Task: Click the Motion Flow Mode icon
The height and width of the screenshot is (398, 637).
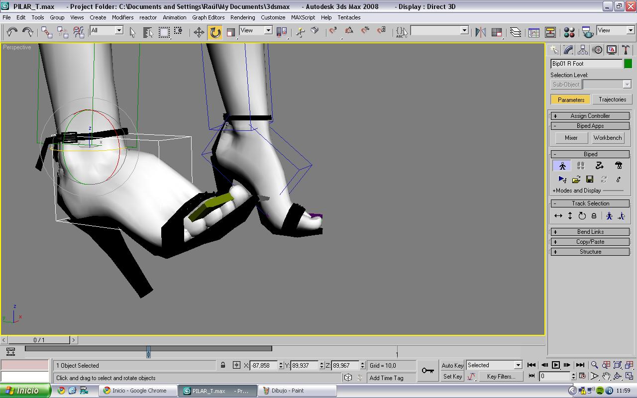Action: pyautogui.click(x=600, y=166)
